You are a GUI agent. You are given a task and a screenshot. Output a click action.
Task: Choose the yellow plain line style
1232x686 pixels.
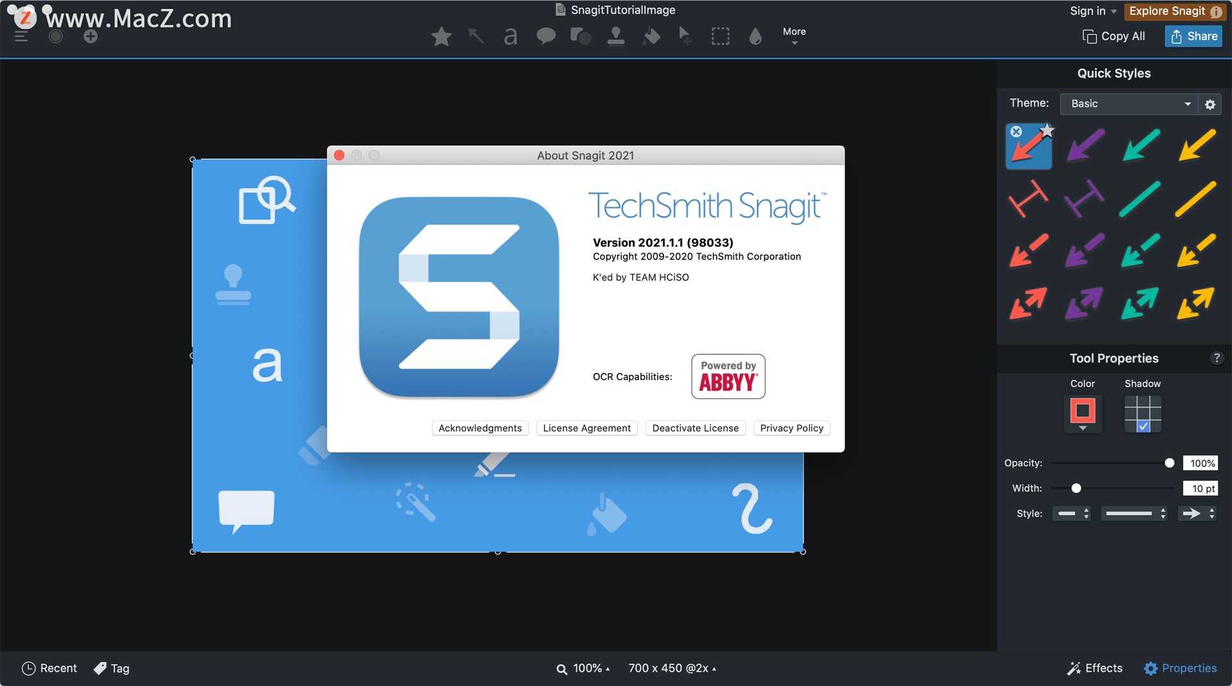1197,199
